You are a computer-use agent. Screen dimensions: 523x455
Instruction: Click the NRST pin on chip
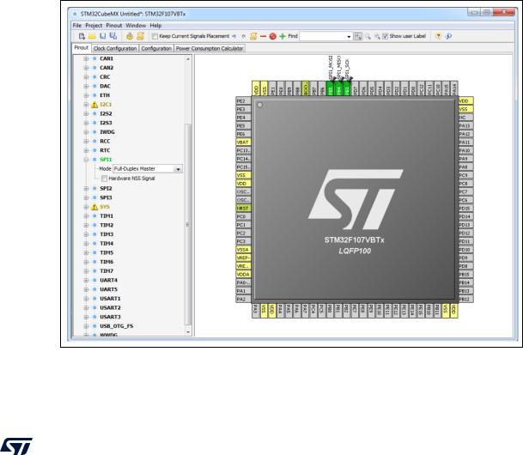[x=243, y=209]
